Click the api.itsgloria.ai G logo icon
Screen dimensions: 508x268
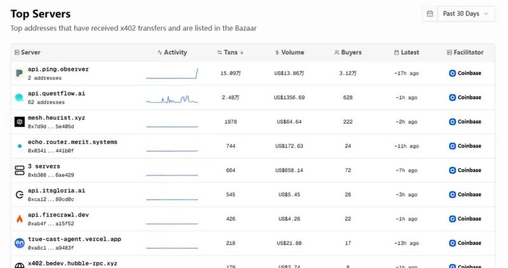pyautogui.click(x=20, y=194)
